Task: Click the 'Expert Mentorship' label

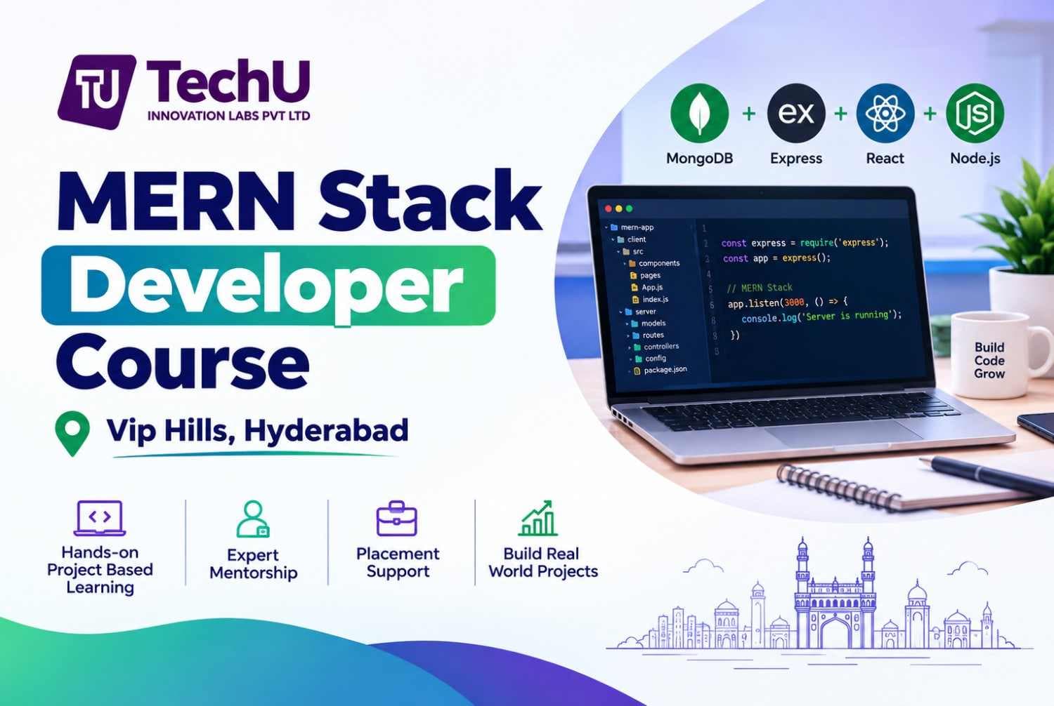Action: tap(253, 564)
